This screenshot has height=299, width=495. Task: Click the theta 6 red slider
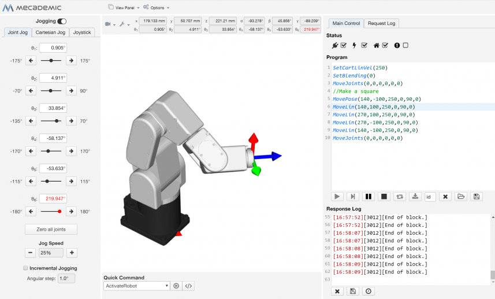tap(51, 212)
